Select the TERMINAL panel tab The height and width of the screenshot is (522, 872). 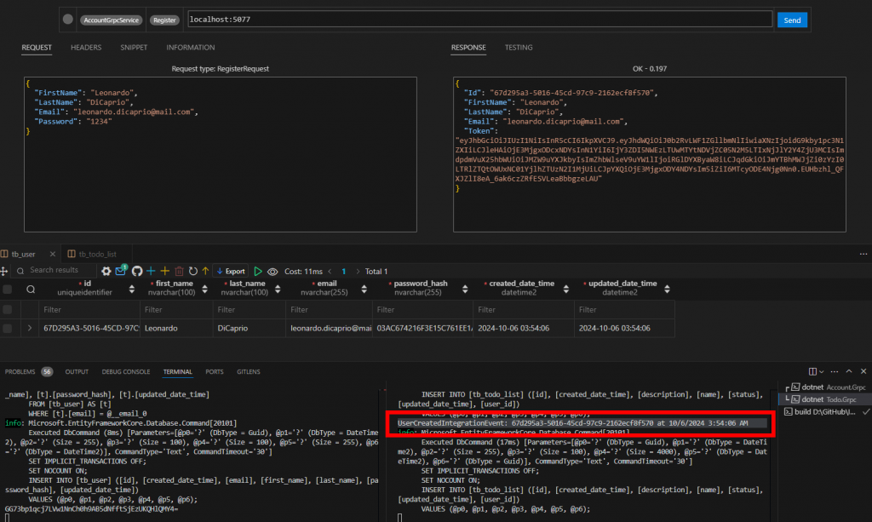click(177, 372)
